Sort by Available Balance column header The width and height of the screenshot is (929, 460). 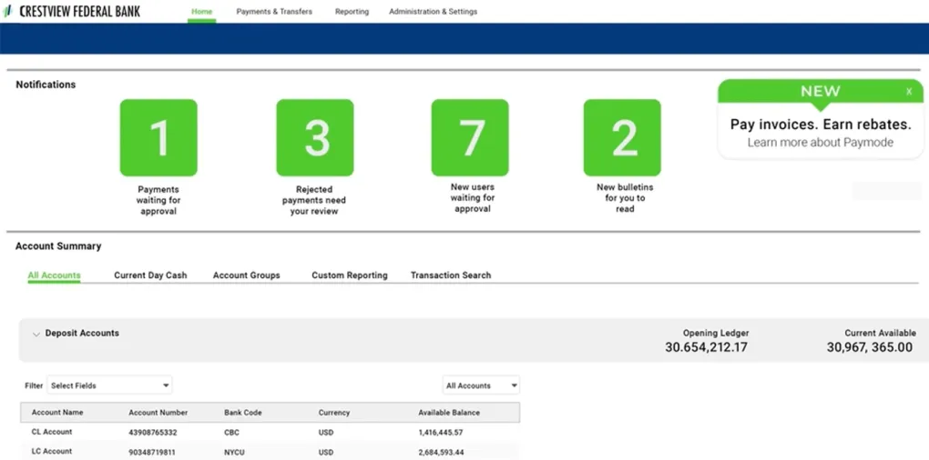pyautogui.click(x=448, y=413)
